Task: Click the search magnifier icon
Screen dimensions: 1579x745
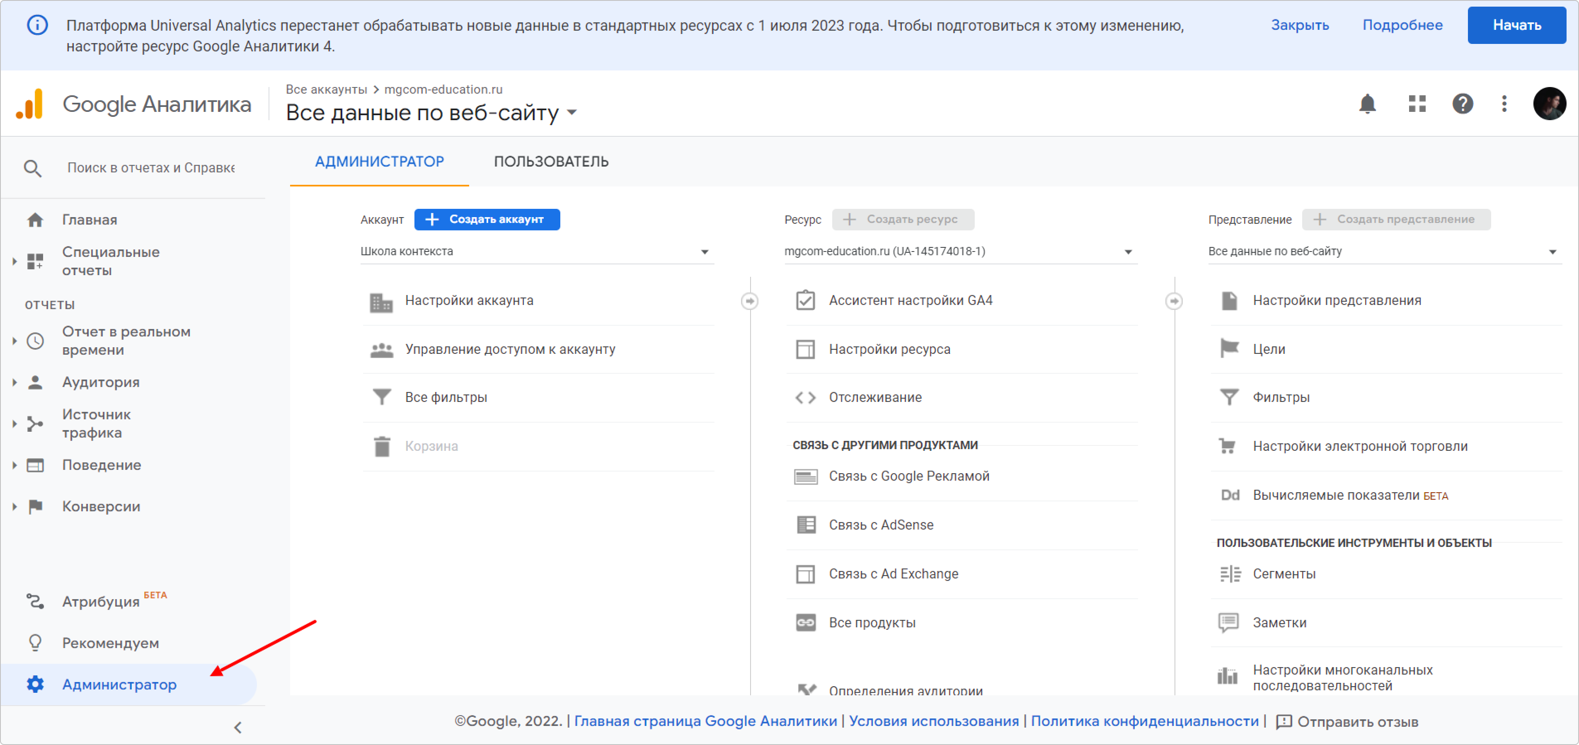Action: (x=32, y=168)
